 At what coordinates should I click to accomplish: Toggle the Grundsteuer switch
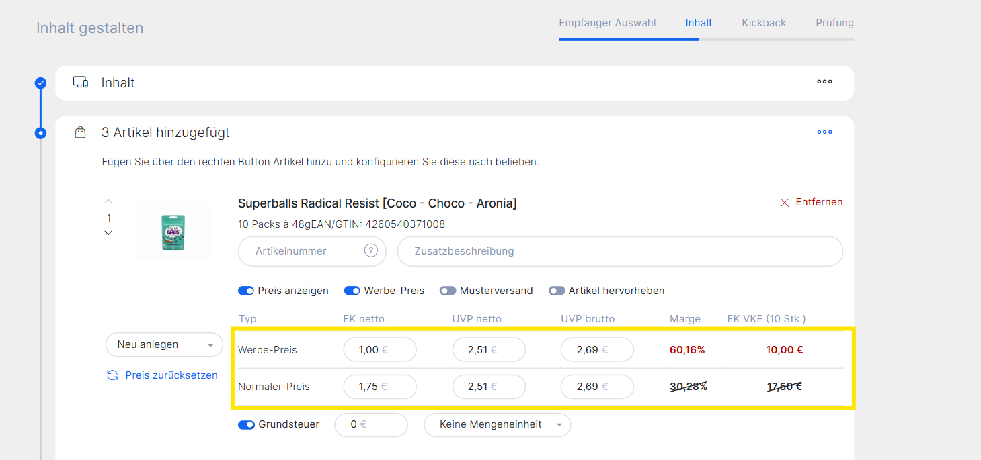(246, 424)
